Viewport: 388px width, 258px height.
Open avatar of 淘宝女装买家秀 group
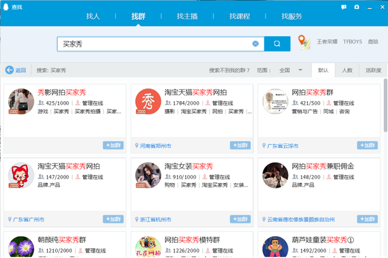(148, 175)
